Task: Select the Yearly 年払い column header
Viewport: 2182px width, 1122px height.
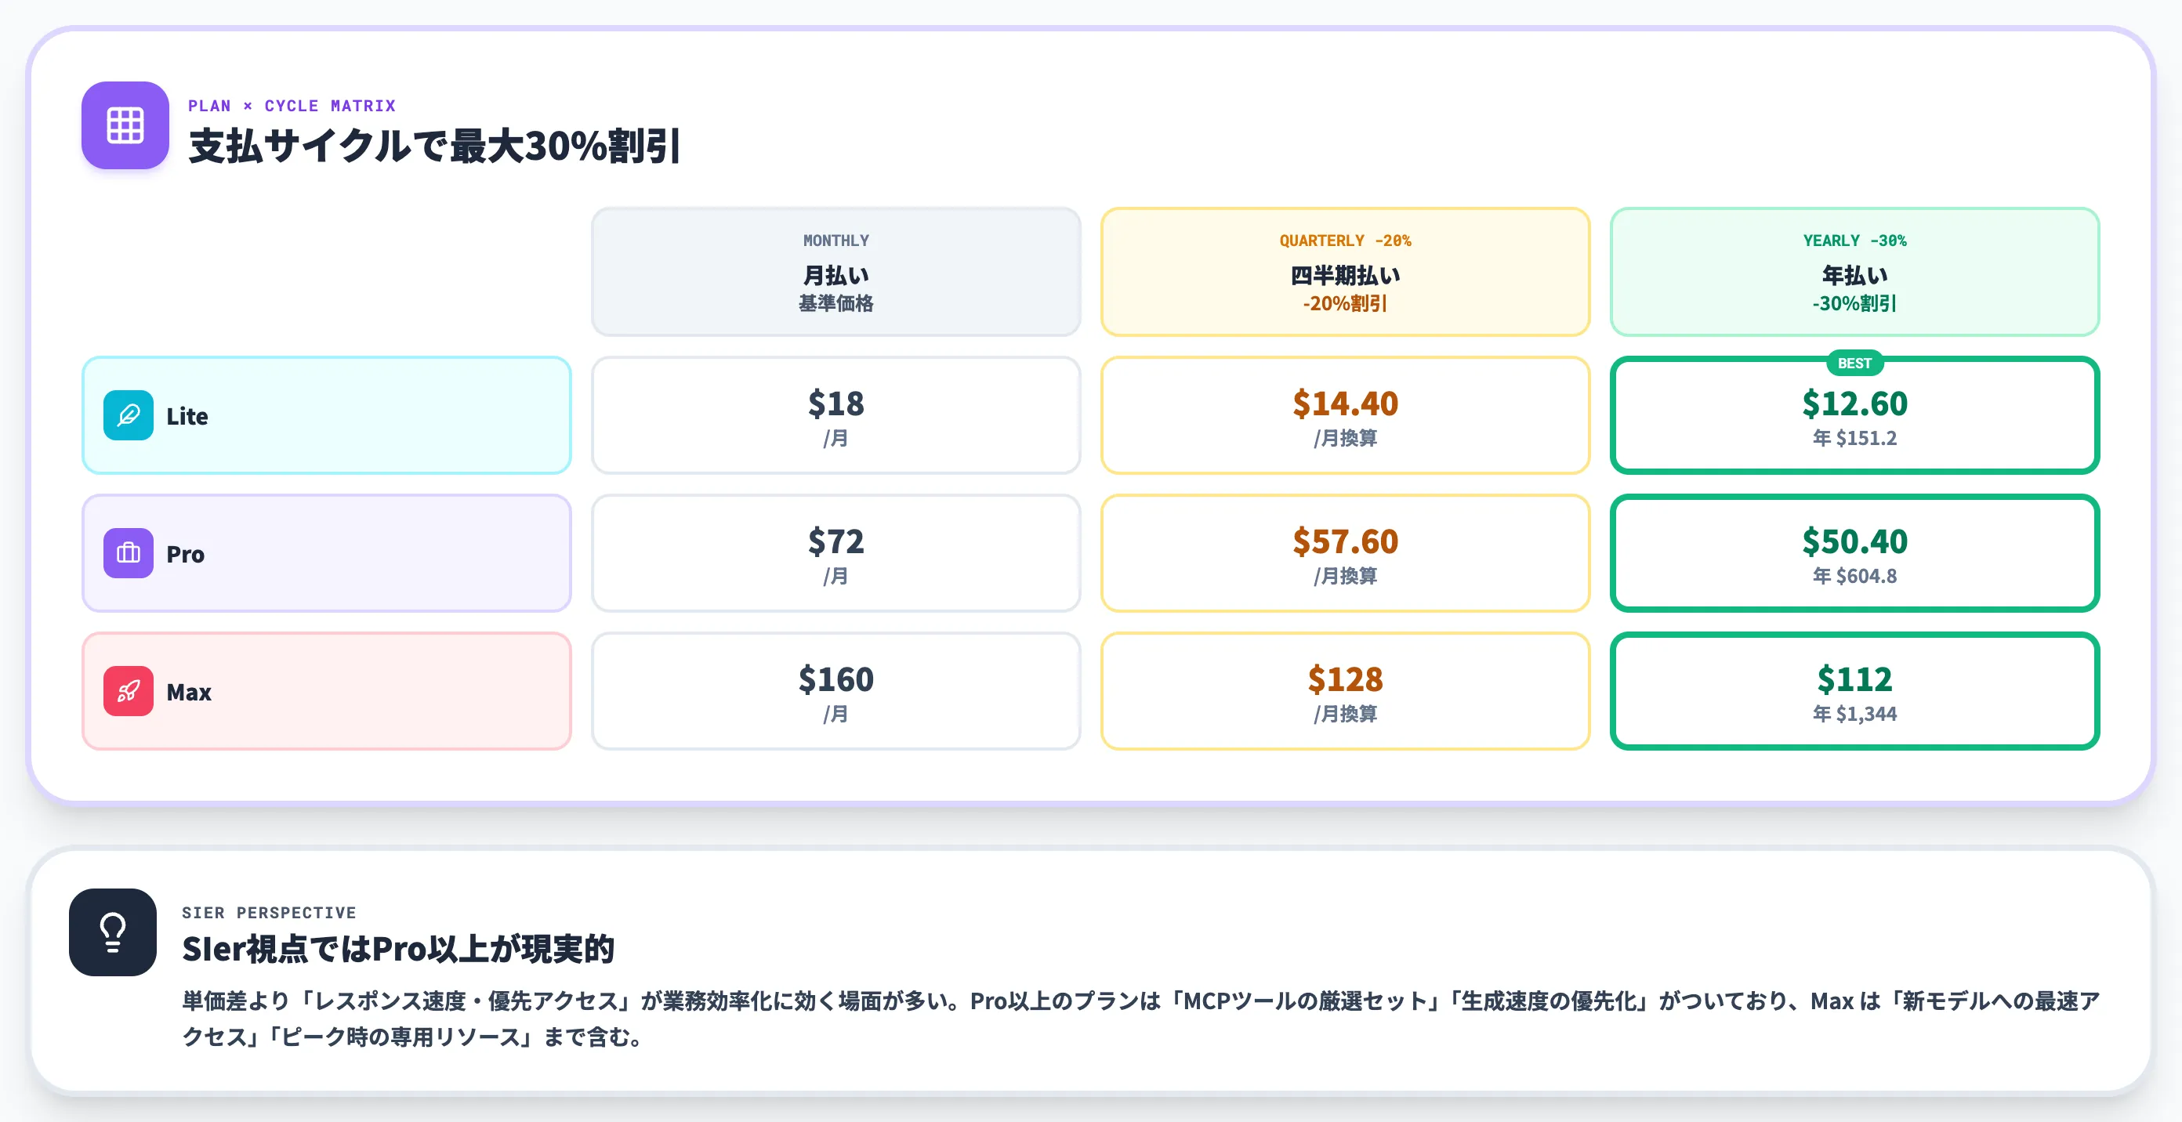Action: point(1854,272)
